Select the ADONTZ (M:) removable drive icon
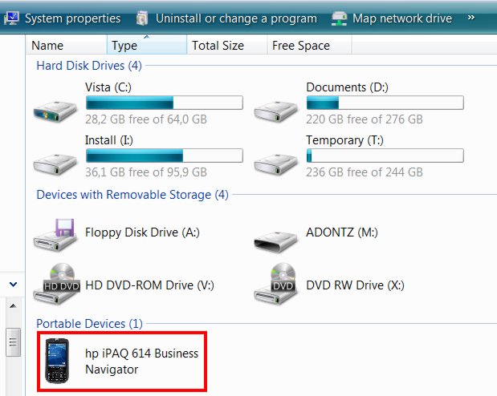Screen dimensions: 497x396 click(276, 242)
